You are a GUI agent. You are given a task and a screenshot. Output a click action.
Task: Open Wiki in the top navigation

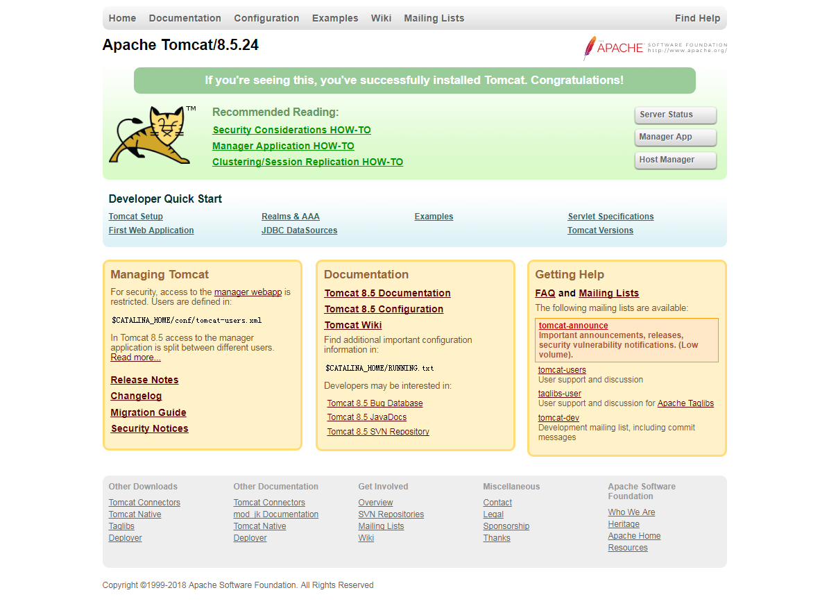[381, 18]
